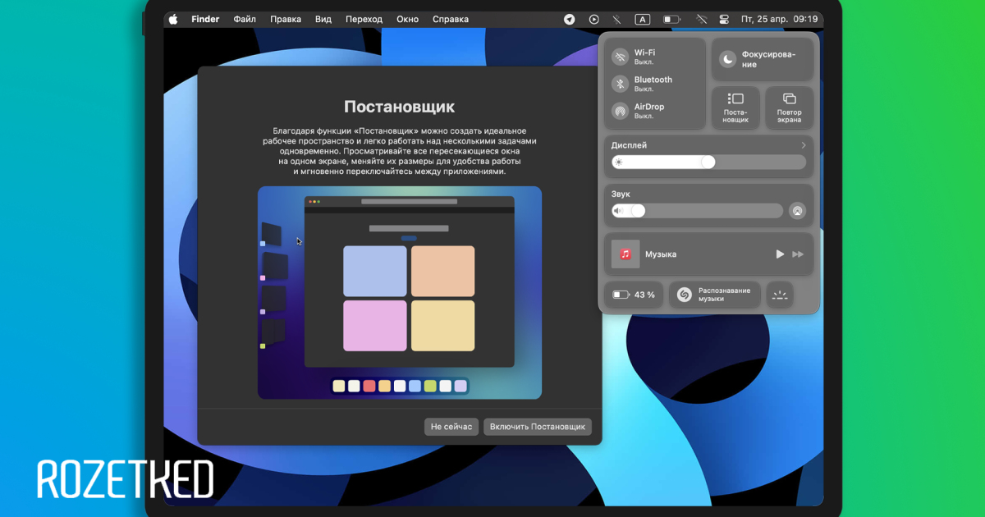Click 'Не сейчас' button
The image size is (985, 517).
pos(451,427)
